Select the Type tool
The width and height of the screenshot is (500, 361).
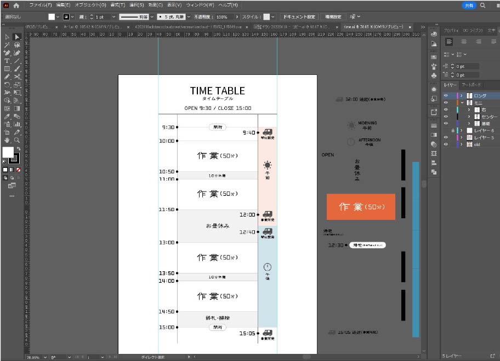coord(7,61)
